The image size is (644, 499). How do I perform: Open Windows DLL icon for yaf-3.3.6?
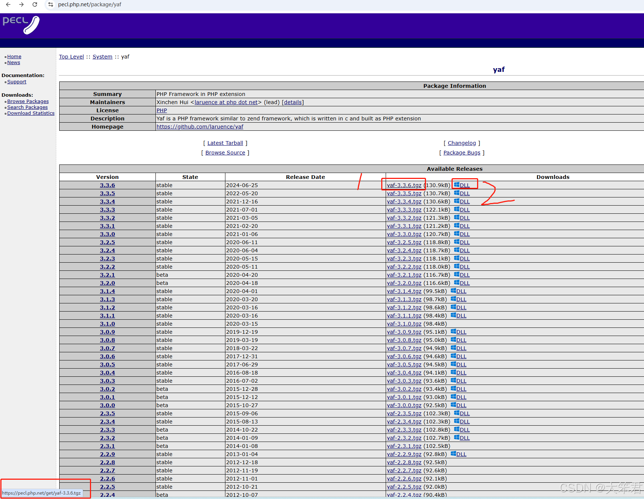point(457,185)
